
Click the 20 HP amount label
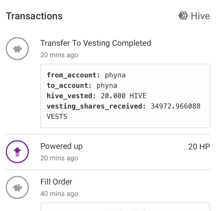tap(199, 147)
